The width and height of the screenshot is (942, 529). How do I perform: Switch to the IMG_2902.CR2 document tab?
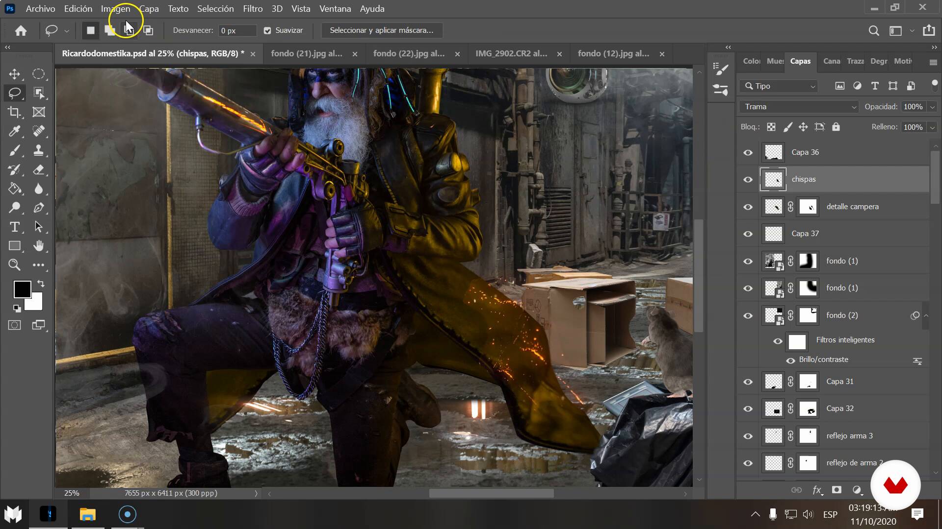pos(511,53)
